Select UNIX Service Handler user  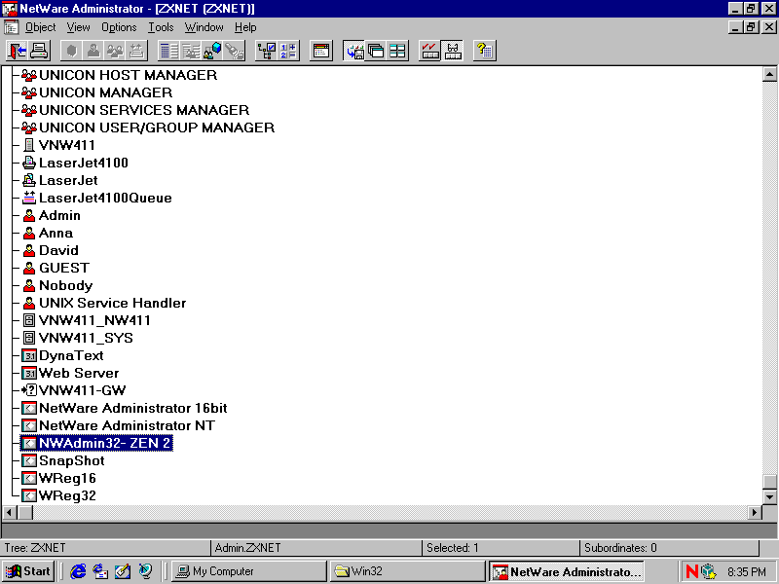[113, 303]
